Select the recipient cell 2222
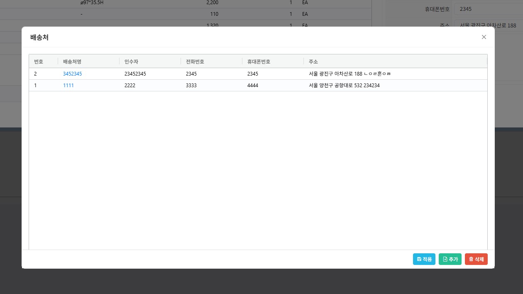Image resolution: width=523 pixels, height=294 pixels. [130, 86]
